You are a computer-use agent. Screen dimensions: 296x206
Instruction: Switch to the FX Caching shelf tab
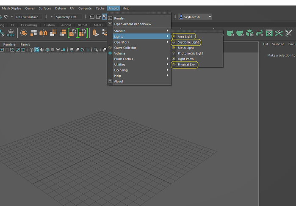29,25
